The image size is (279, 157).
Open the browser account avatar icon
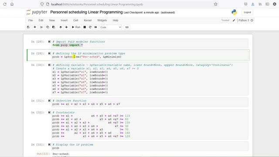click(x=275, y=4)
